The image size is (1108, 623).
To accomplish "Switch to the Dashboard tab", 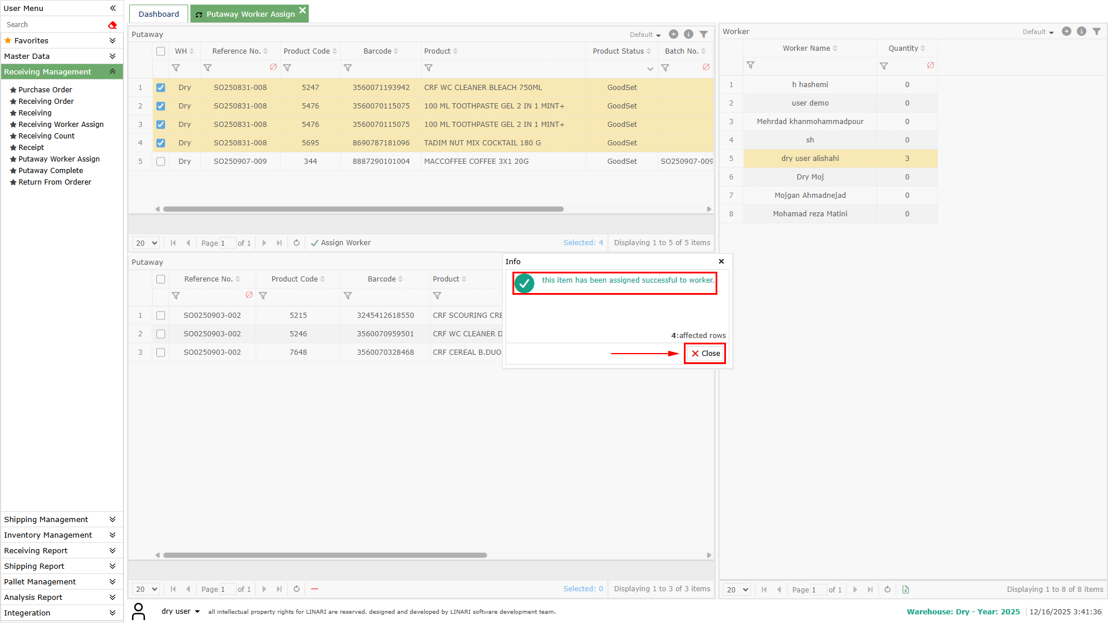I will pos(158,14).
